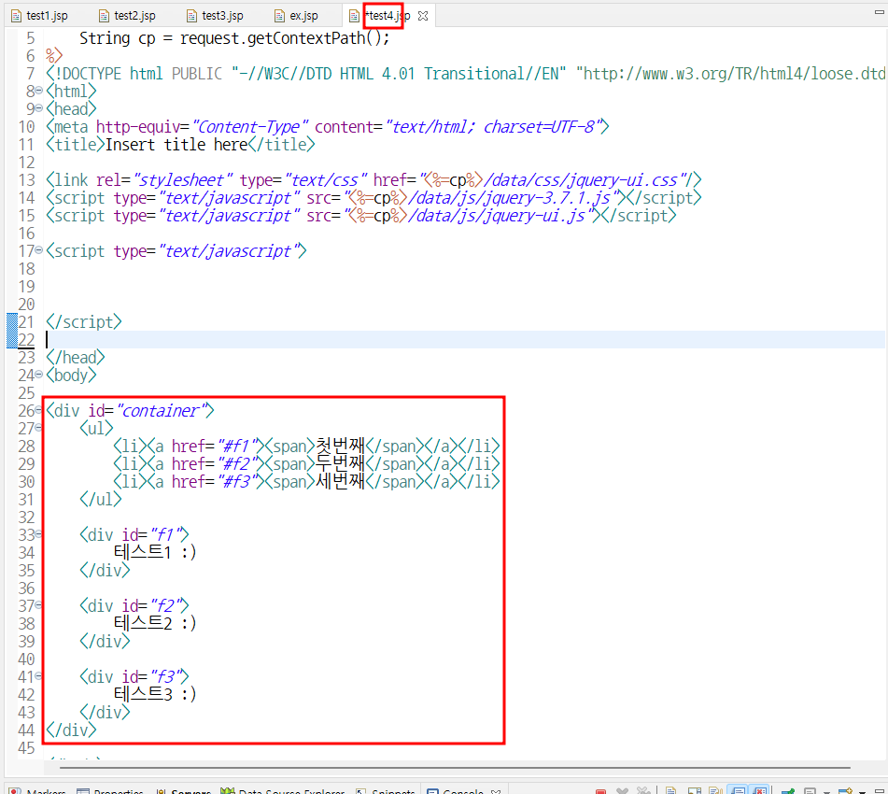Screen dimensions: 888x794
Task: Click line number 12 in the gutter
Action: 27,163
